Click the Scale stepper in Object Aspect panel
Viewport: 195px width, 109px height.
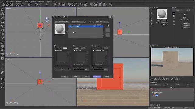pyautogui.click(x=166, y=20)
